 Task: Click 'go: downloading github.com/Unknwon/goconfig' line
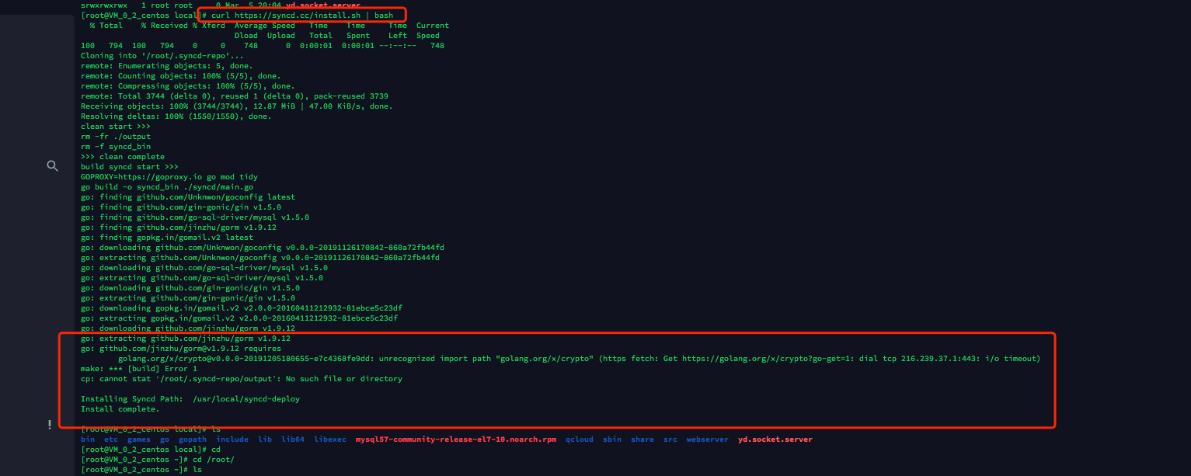(263, 248)
